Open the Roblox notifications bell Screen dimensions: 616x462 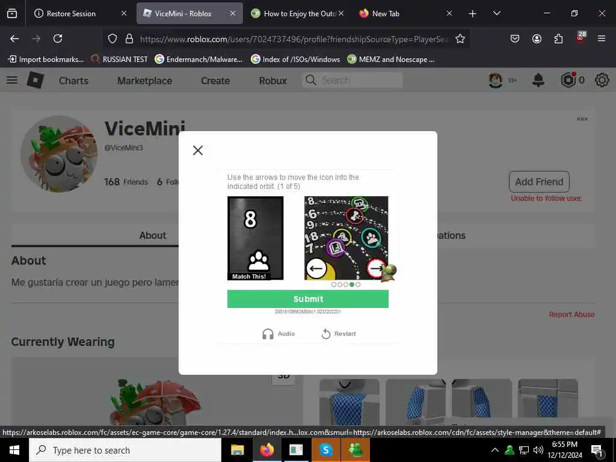[x=538, y=80]
